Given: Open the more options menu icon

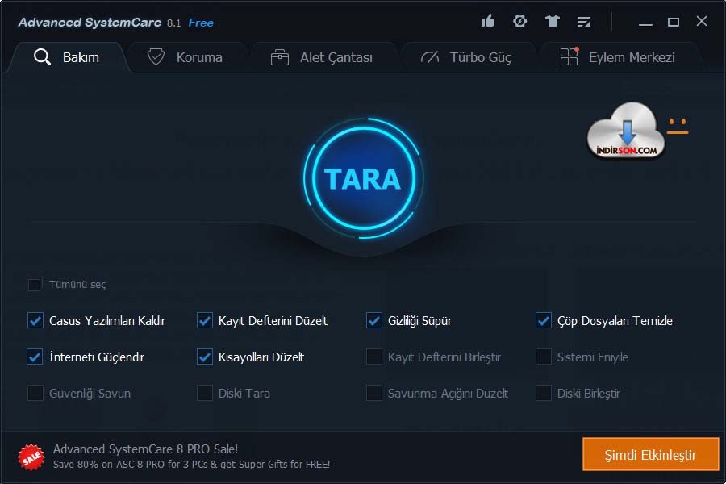Looking at the screenshot, I should click(584, 21).
